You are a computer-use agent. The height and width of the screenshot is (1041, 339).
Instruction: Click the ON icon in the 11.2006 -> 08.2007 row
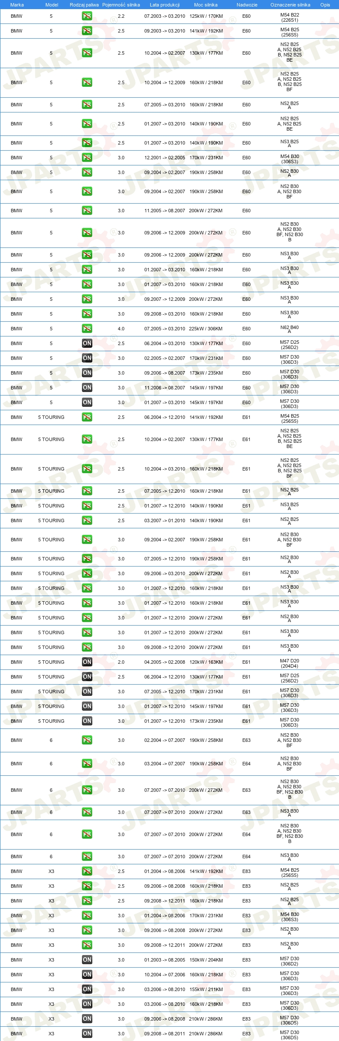[x=87, y=388]
